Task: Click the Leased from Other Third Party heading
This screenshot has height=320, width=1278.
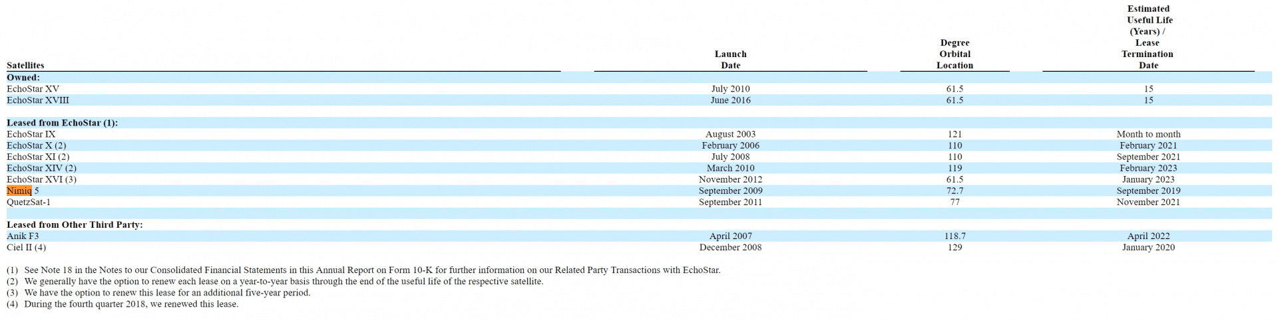Action: (x=75, y=224)
